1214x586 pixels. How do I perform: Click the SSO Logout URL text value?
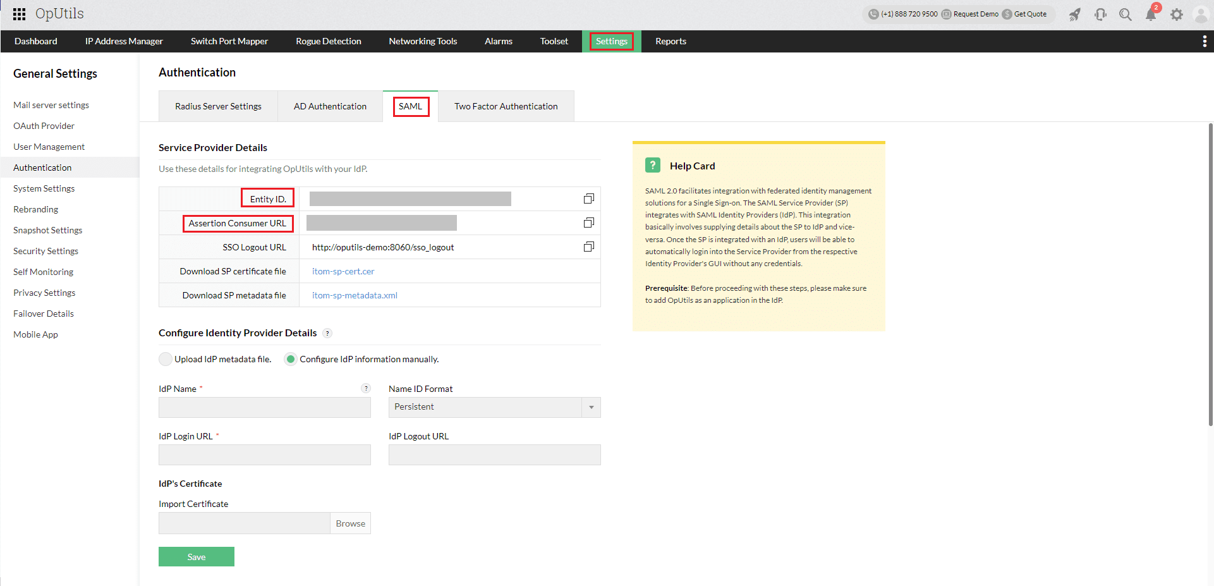[383, 247]
